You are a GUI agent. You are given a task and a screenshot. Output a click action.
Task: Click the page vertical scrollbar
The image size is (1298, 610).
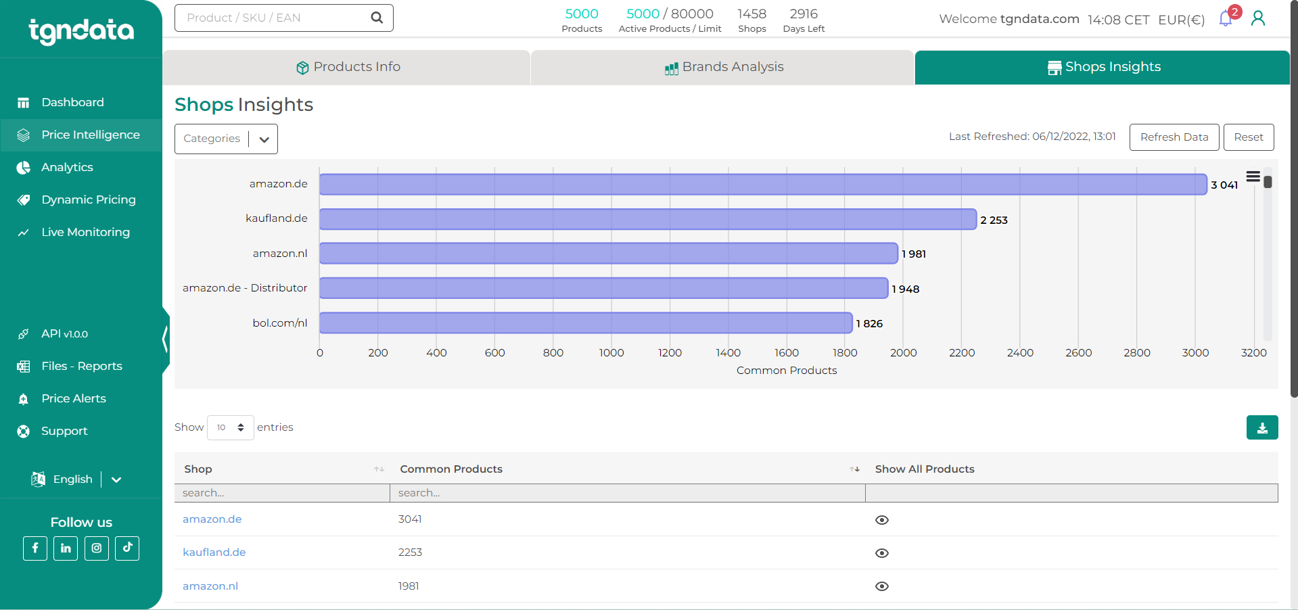(1294, 199)
